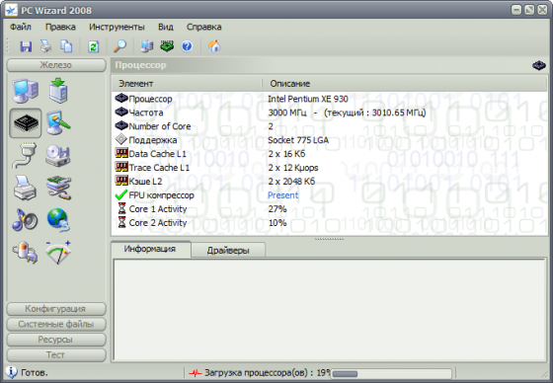Switch to the Драйверы tab
The height and width of the screenshot is (383, 553).
tap(228, 251)
